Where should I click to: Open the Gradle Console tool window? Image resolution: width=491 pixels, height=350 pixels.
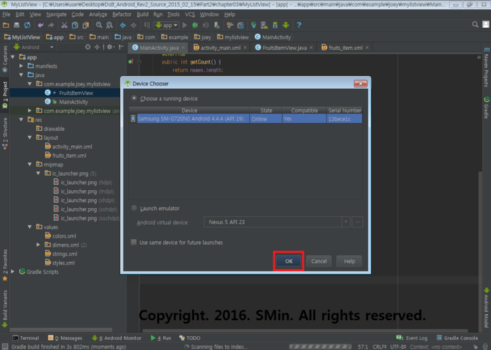coord(458,338)
